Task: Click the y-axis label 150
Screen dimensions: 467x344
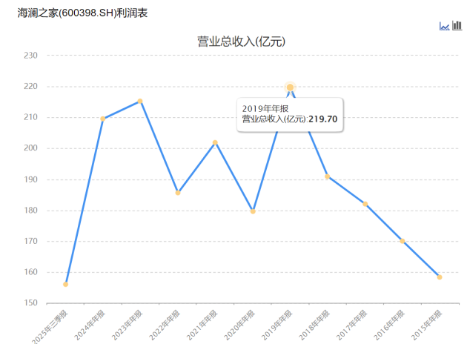Action: (30, 303)
